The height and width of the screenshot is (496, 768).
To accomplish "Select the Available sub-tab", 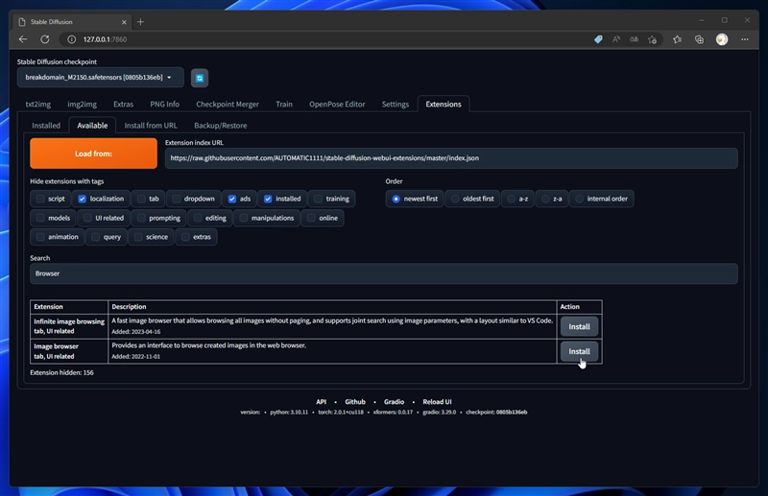I will (92, 126).
